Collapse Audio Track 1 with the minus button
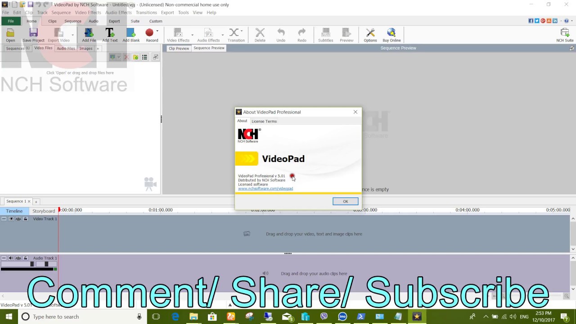This screenshot has height=324, width=576. pos(4,258)
